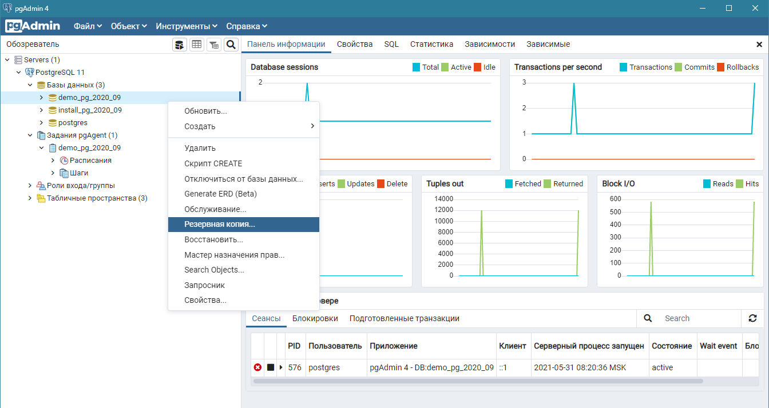The image size is (769, 408).
Task: Terminate session using red cancel icon
Action: pyautogui.click(x=257, y=367)
